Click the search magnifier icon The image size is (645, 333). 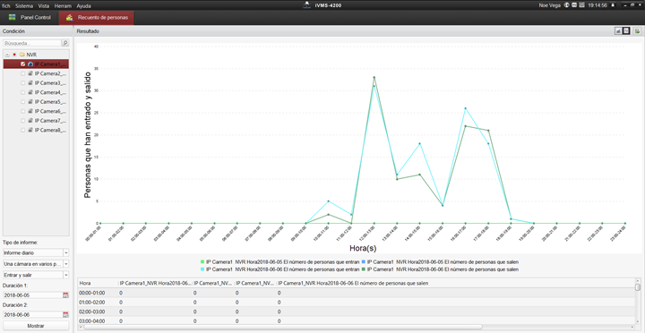click(65, 43)
